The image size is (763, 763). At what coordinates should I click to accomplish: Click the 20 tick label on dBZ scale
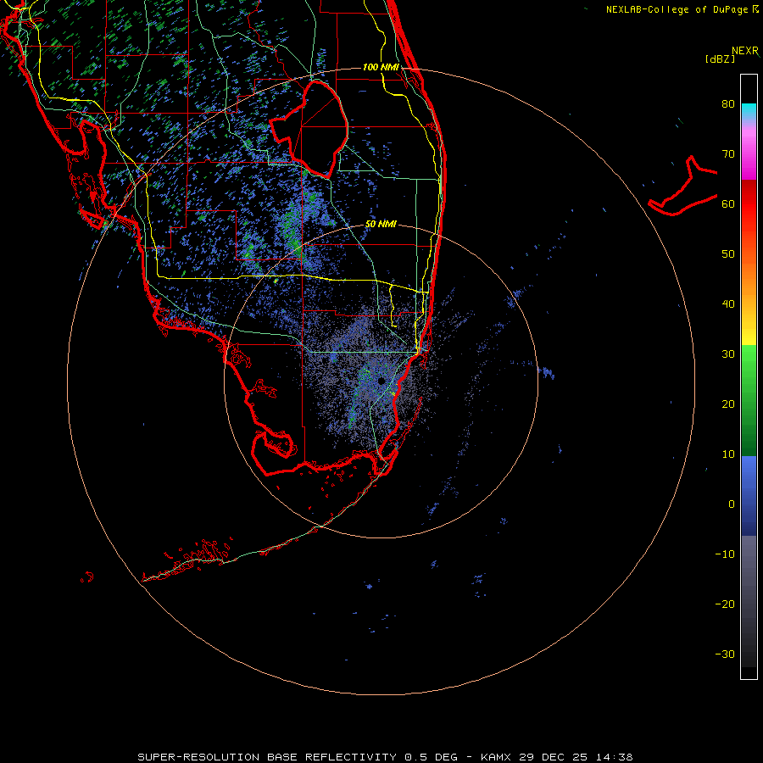[728, 404]
